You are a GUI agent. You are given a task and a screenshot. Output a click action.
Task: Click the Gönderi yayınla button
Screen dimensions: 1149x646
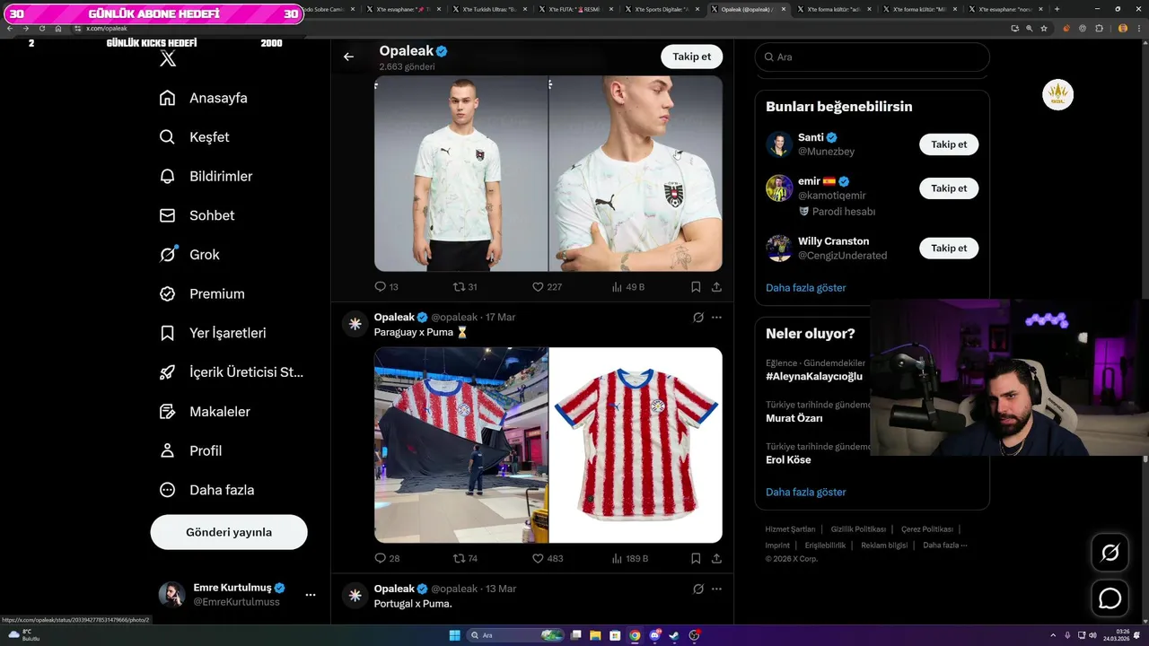229,532
